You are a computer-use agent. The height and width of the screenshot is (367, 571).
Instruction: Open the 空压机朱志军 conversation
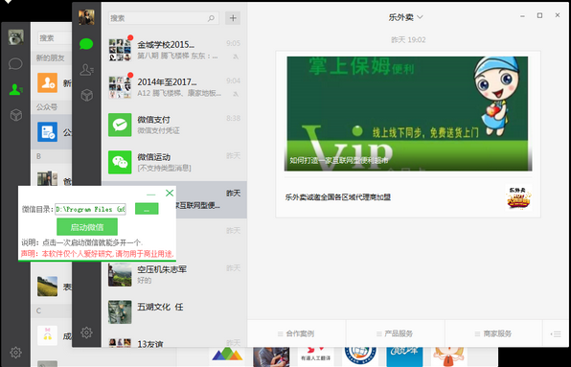pos(174,274)
